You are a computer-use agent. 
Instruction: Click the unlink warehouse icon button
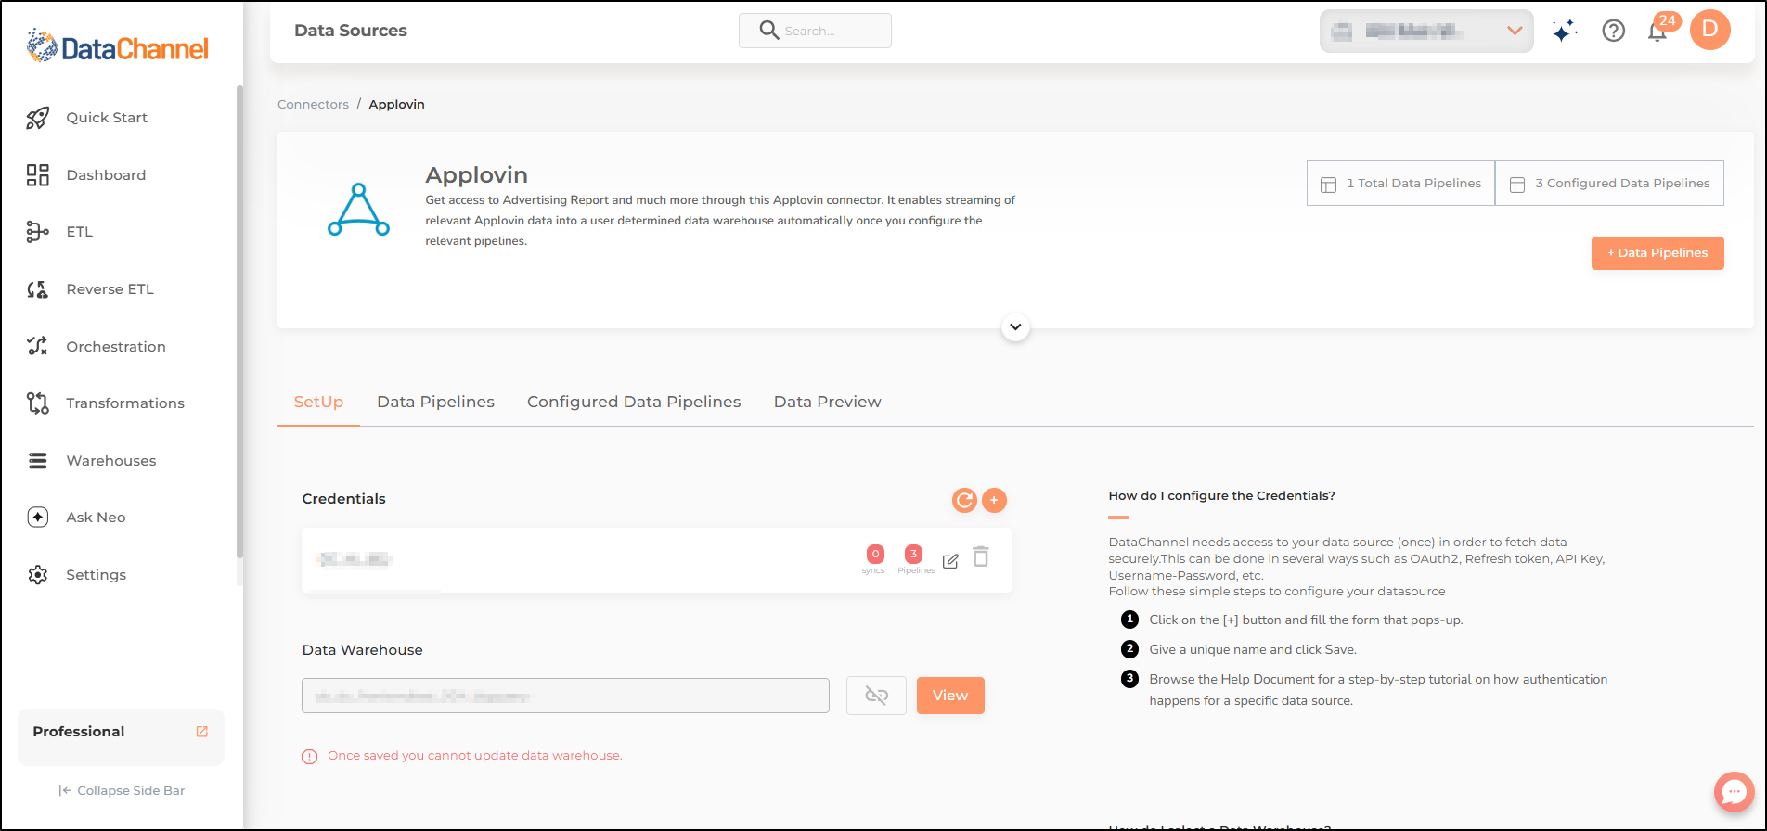pos(876,696)
